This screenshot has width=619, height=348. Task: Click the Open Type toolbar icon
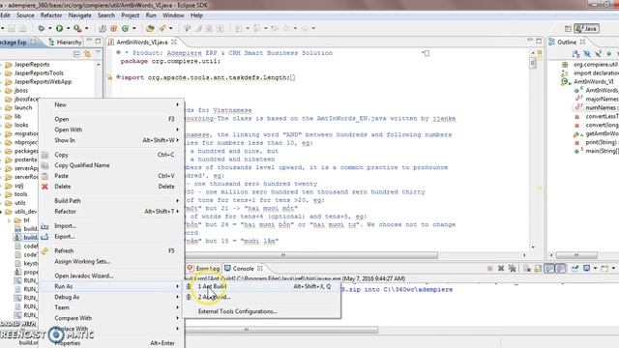click(150, 28)
